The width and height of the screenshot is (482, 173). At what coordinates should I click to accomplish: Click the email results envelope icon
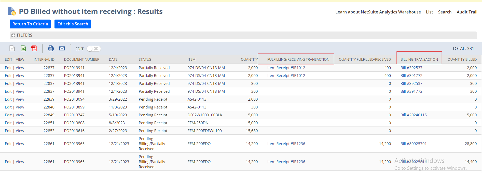tap(62, 49)
